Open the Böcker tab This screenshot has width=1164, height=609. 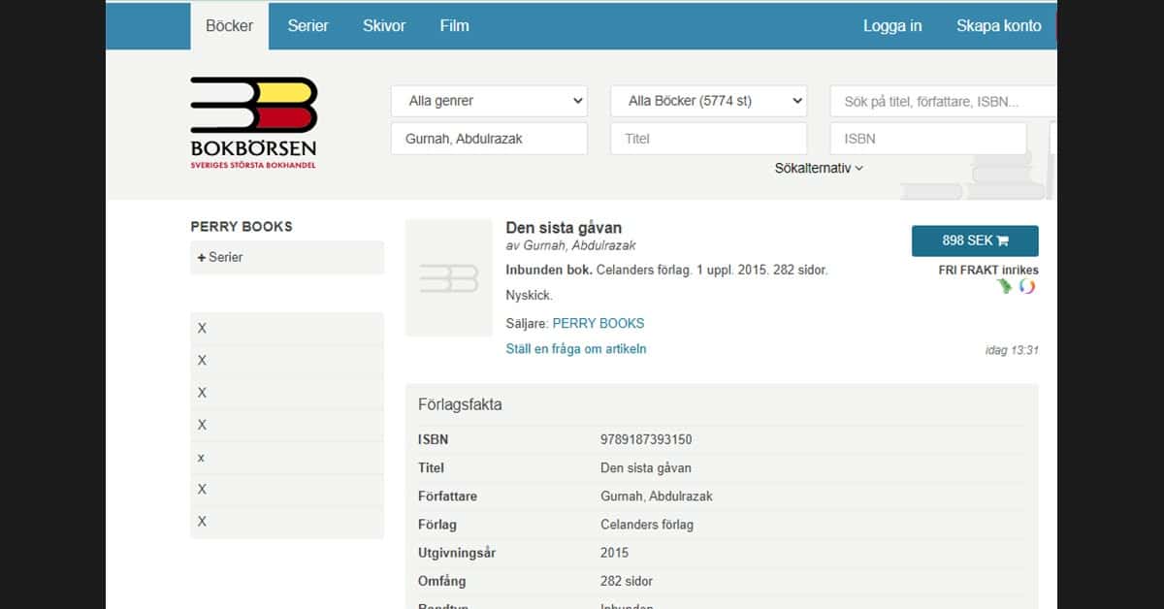[x=229, y=26]
